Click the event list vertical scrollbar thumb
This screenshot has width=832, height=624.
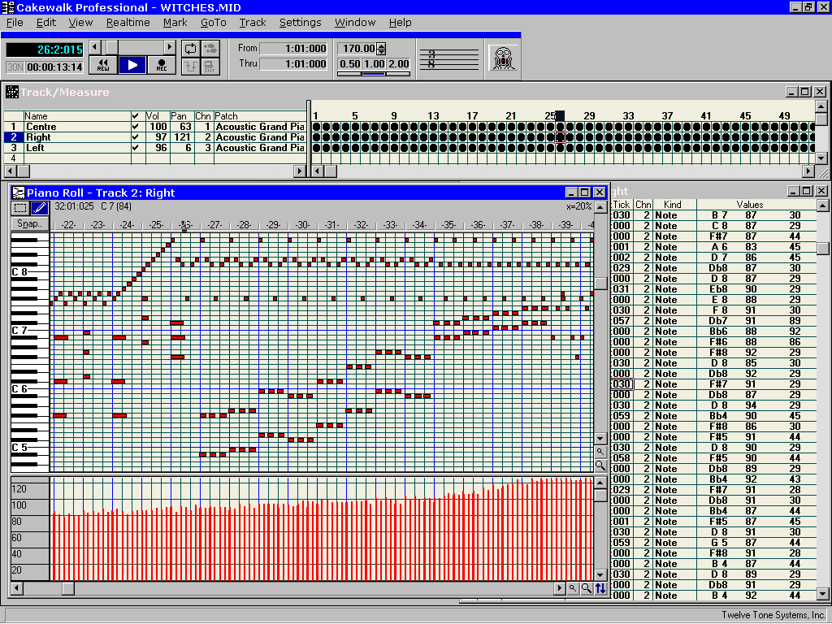822,249
